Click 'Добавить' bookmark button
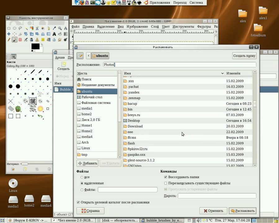279x223 pixels. click(x=88, y=163)
